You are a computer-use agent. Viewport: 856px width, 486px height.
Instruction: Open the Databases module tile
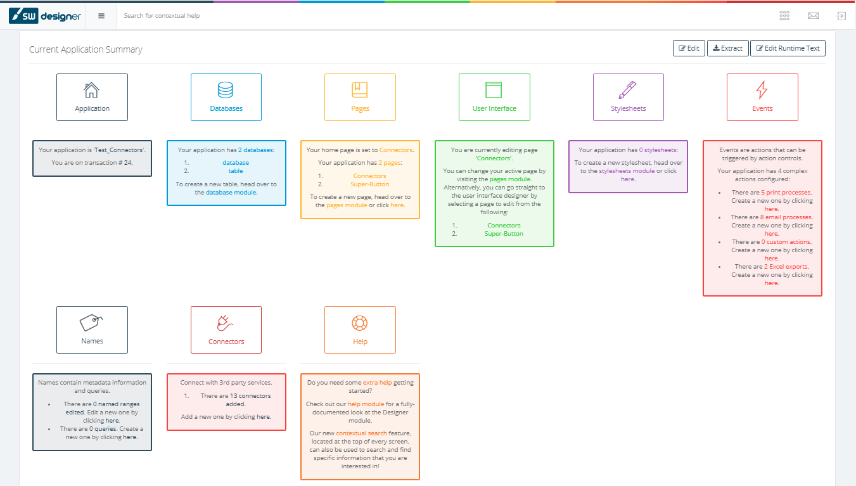226,97
